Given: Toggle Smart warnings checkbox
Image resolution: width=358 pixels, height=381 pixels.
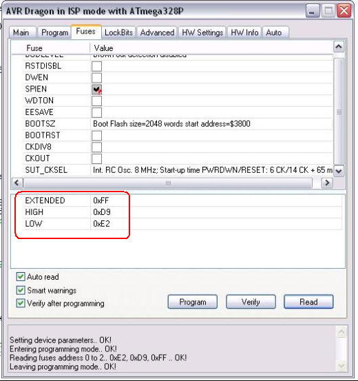Looking at the screenshot, I should [21, 290].
